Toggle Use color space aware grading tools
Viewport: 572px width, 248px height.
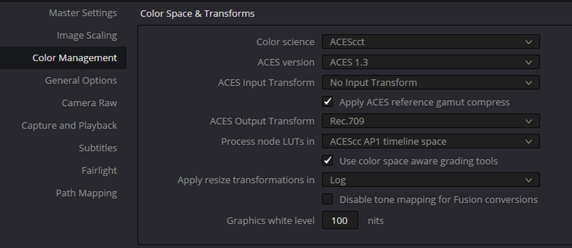pos(328,160)
